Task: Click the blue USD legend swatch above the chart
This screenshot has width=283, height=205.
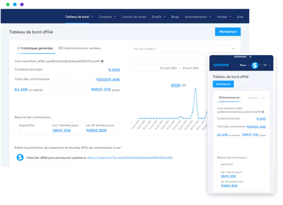Action: pyautogui.click(x=175, y=85)
